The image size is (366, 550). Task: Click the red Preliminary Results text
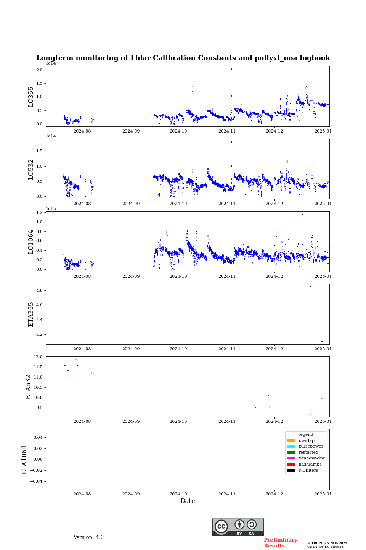(x=280, y=543)
